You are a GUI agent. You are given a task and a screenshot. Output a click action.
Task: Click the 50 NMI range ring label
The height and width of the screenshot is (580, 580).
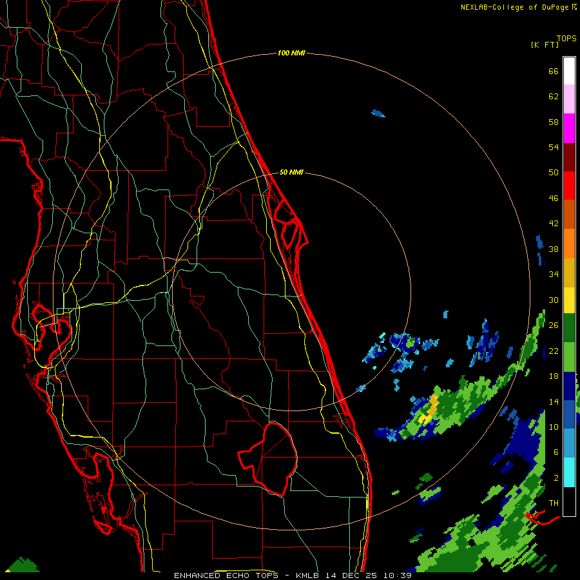tap(291, 172)
